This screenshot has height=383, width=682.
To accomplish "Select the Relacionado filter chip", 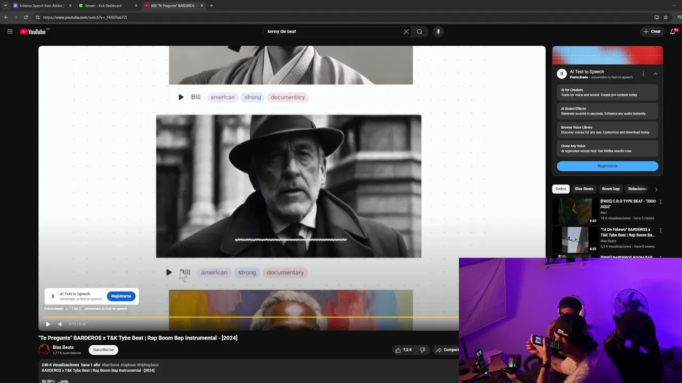I will click(637, 189).
